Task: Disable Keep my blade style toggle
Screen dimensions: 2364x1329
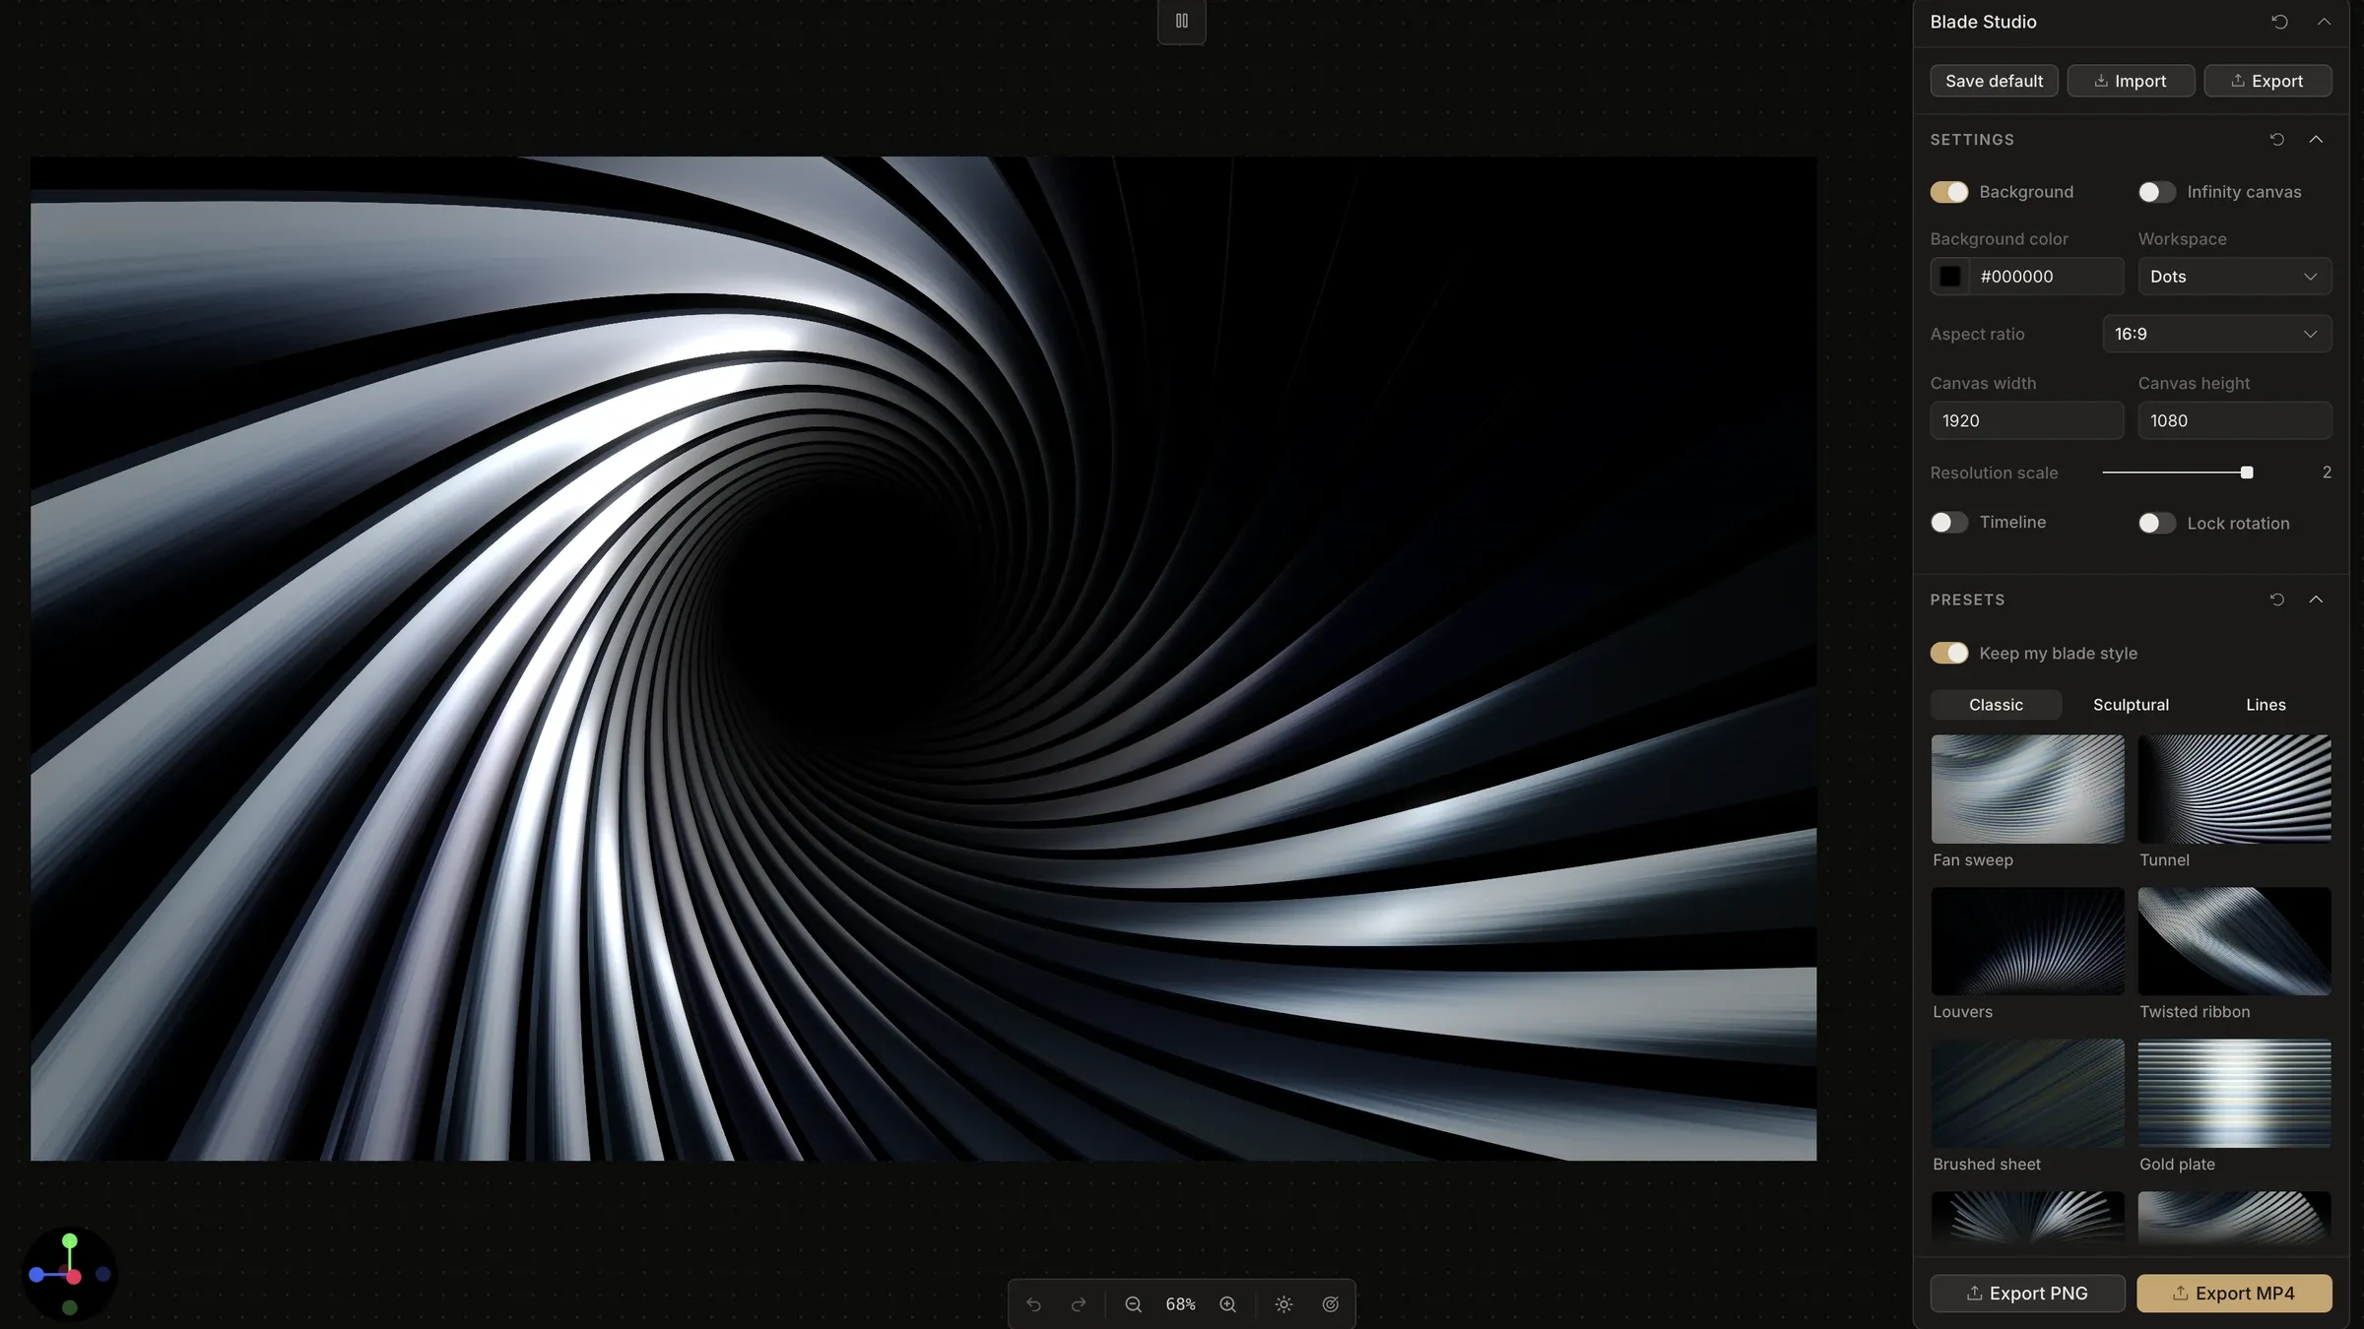Action: click(1948, 654)
